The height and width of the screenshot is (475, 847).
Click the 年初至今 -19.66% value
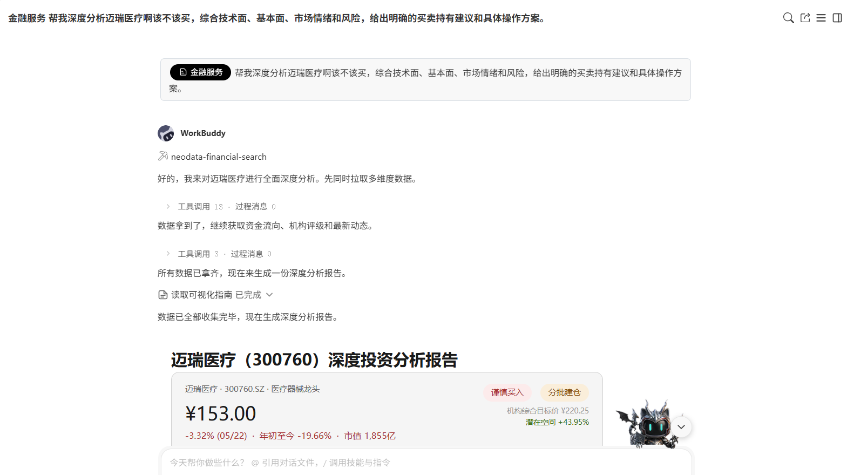(295, 436)
